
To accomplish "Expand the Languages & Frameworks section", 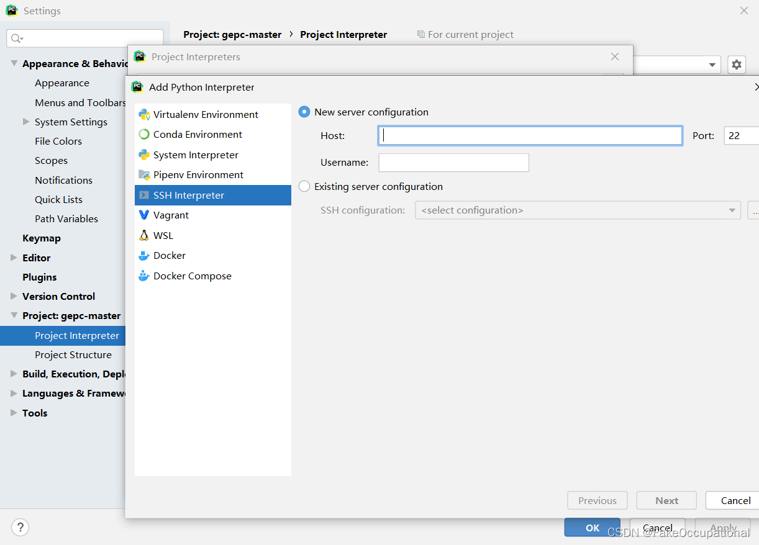I will tap(14, 393).
